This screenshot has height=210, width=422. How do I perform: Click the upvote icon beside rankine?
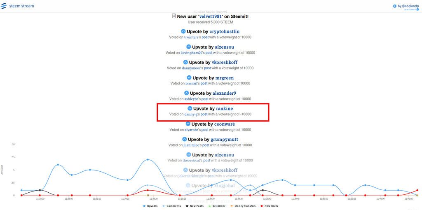[x=190, y=109]
